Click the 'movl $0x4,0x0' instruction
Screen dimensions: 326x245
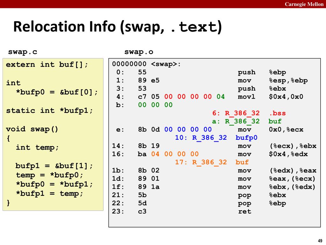click(x=271, y=97)
